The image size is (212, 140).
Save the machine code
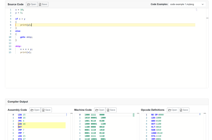point(111,110)
